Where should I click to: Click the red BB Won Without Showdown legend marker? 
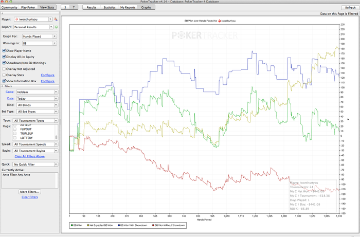[153, 225]
